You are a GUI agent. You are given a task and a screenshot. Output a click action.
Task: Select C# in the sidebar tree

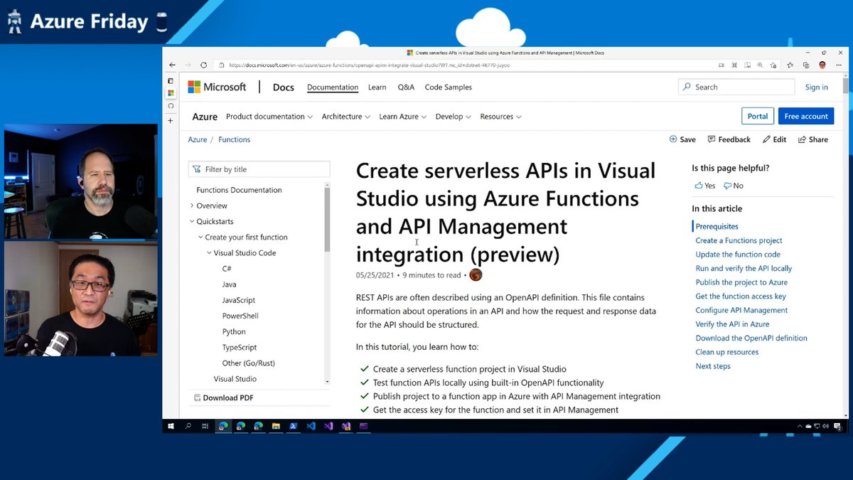click(227, 269)
